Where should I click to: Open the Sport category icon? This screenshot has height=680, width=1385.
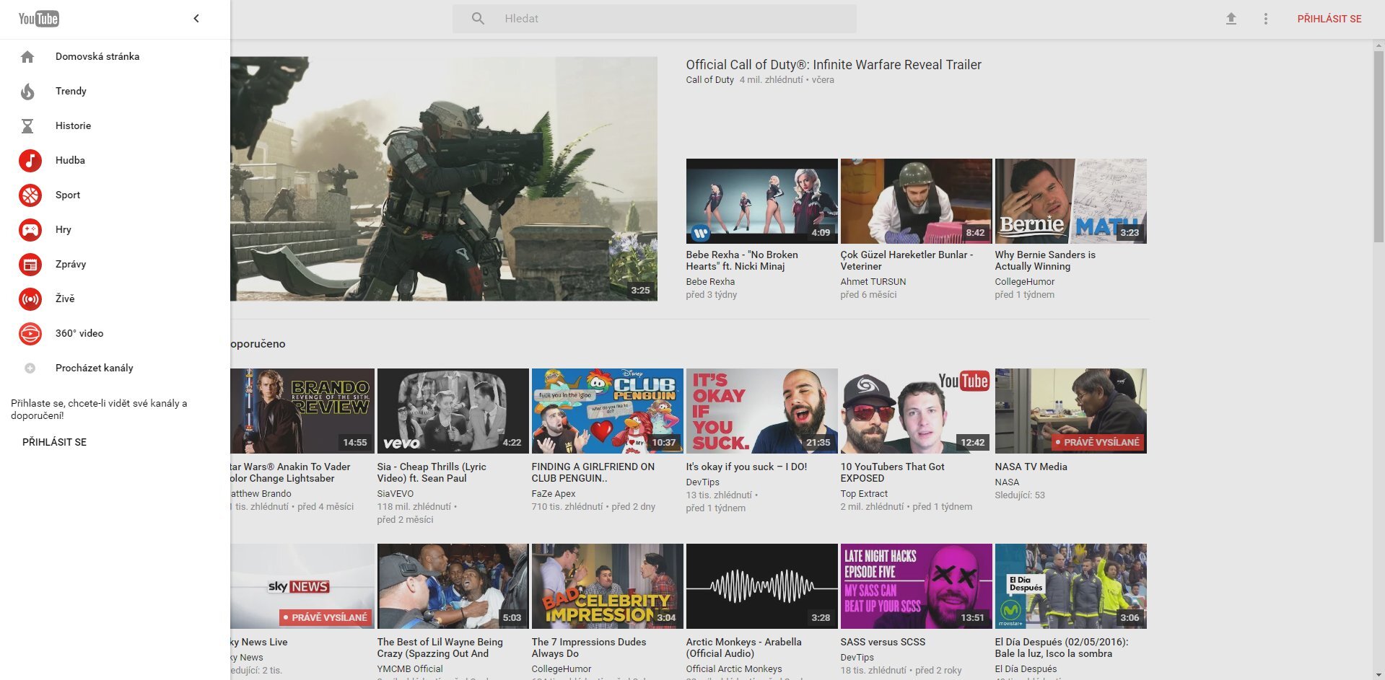click(x=29, y=195)
